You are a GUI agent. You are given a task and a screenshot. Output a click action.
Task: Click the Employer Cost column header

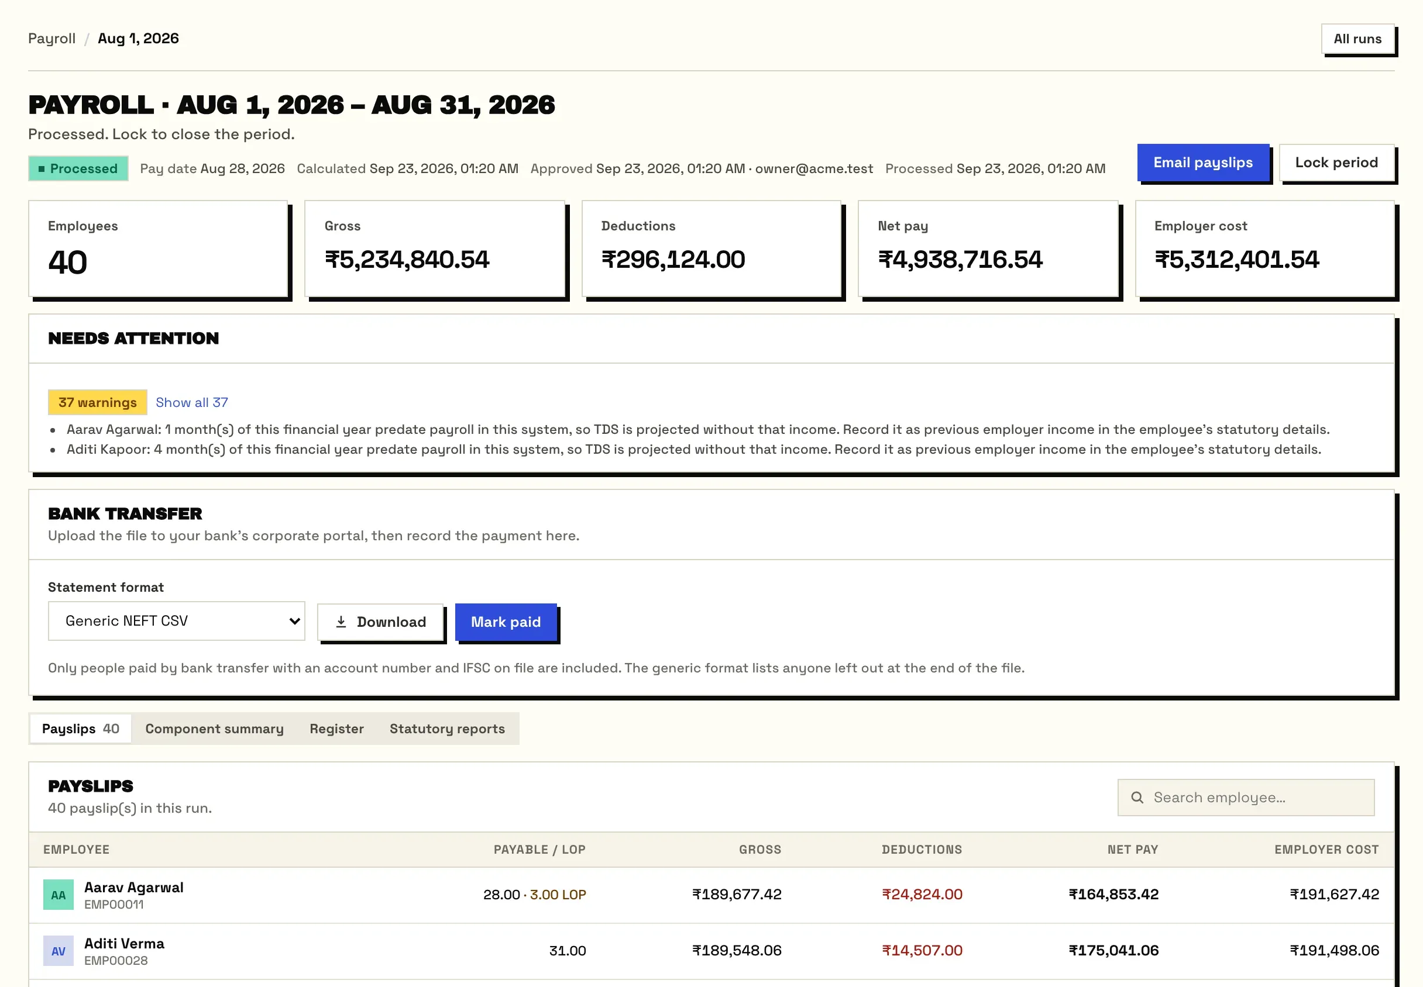pos(1326,850)
